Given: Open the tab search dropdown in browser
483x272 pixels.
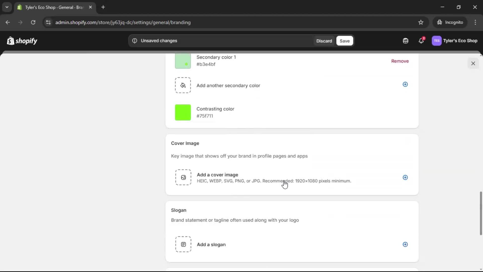Looking at the screenshot, I should point(7,7).
